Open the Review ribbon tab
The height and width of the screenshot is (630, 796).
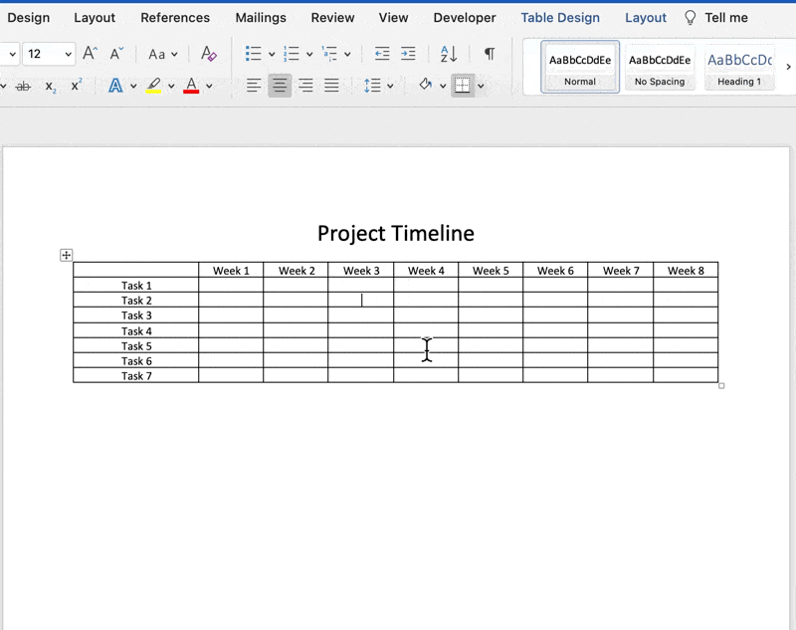332,17
